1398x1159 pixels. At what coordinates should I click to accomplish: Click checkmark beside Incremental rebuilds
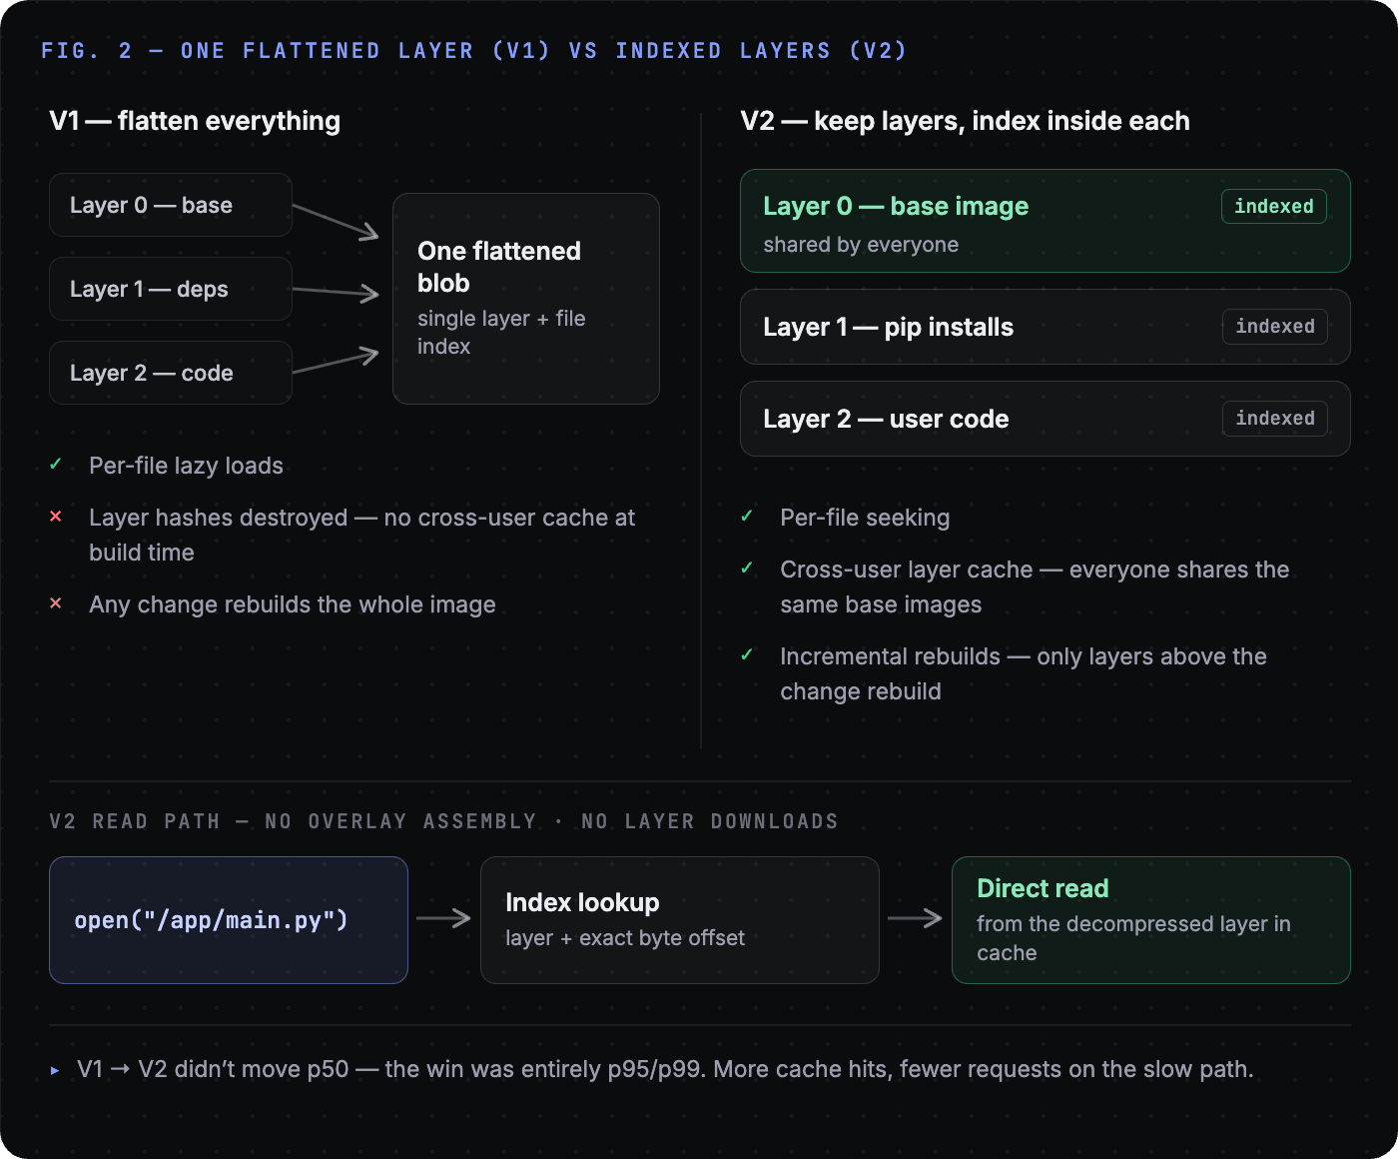(x=747, y=655)
